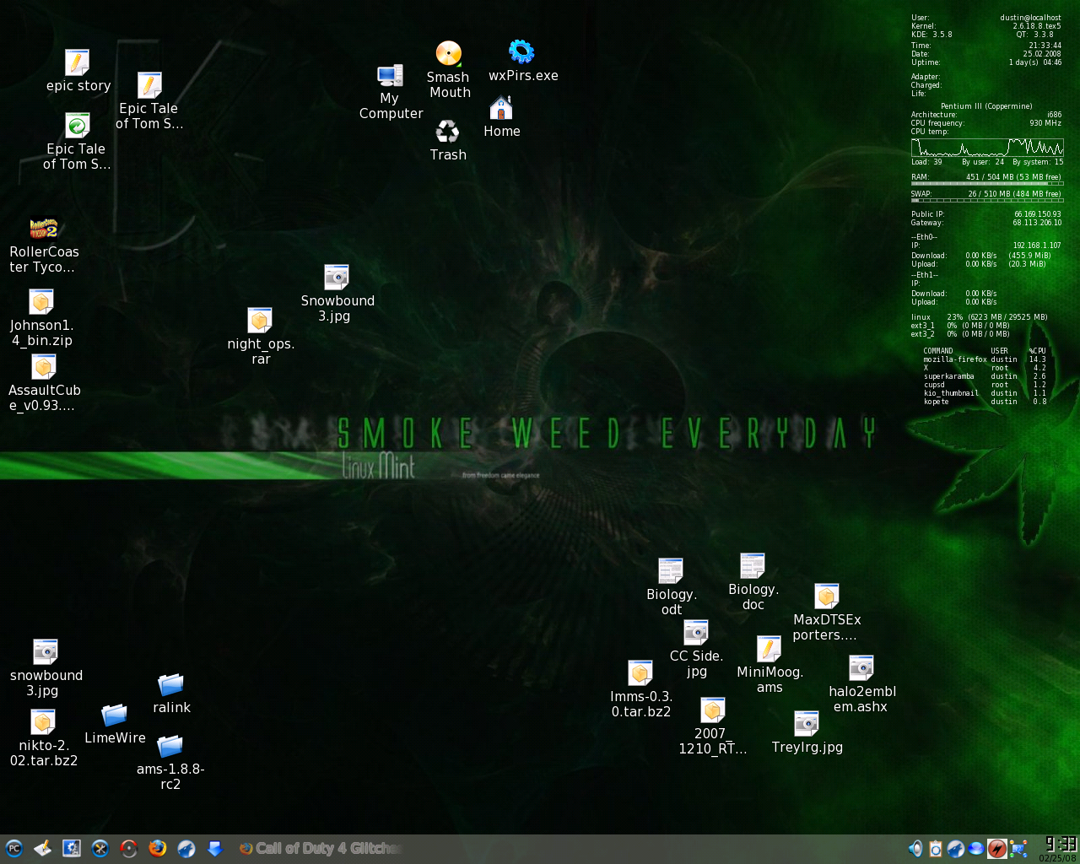Launch the text editor from the panel
Screen dimensions: 1080x864
pos(42,849)
